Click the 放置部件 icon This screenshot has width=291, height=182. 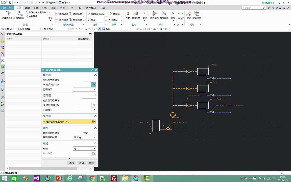click(154, 14)
